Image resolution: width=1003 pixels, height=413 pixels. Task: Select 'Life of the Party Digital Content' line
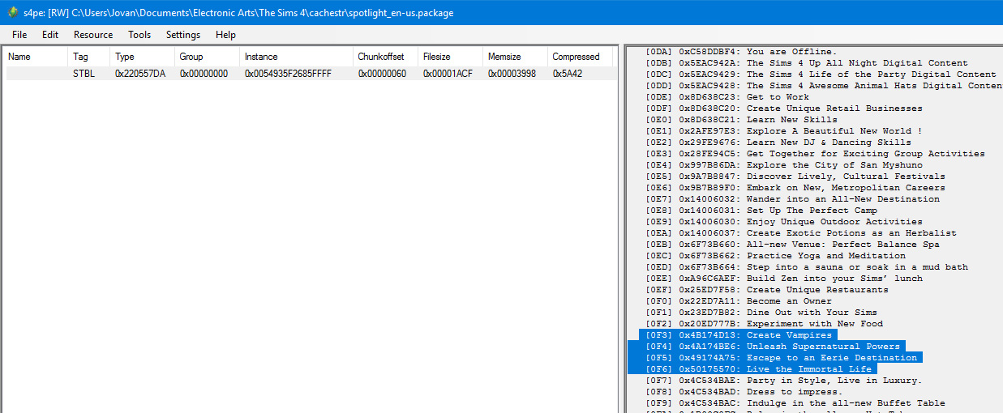(x=821, y=75)
